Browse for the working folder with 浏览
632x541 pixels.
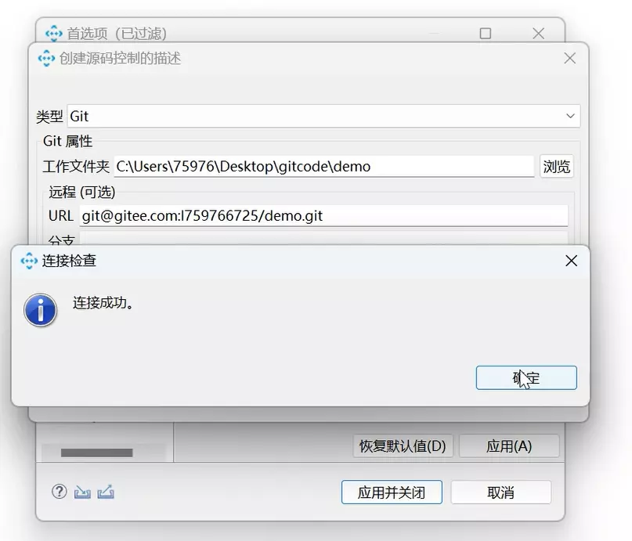tap(556, 166)
